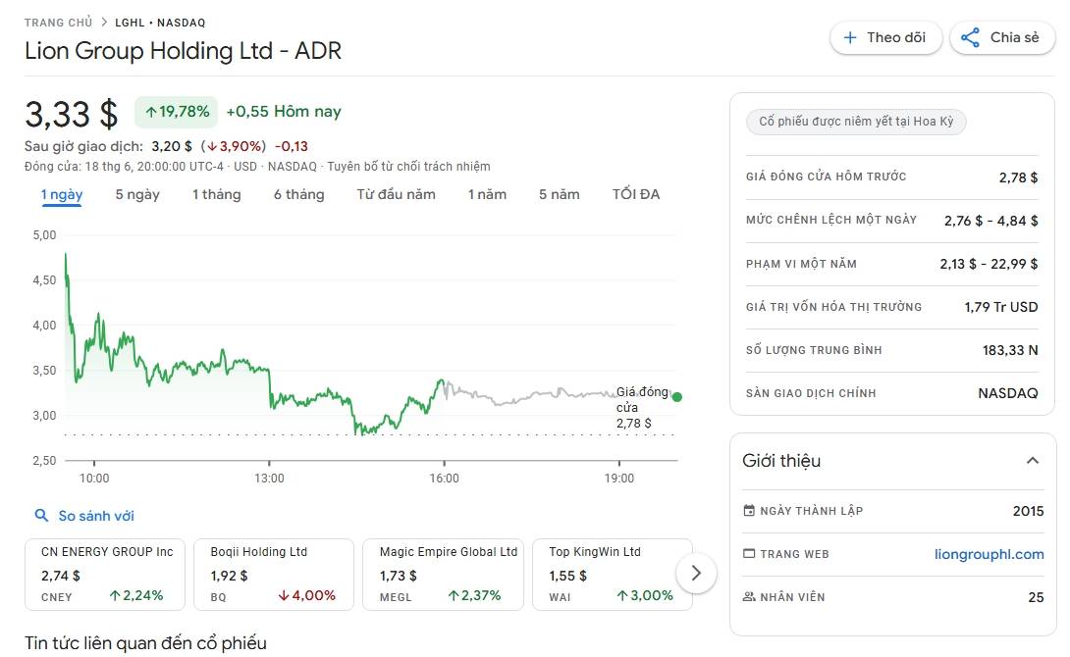
Task: Click Giá đóng cửa hôm trước value 2,78 $
Action: pos(1018,177)
